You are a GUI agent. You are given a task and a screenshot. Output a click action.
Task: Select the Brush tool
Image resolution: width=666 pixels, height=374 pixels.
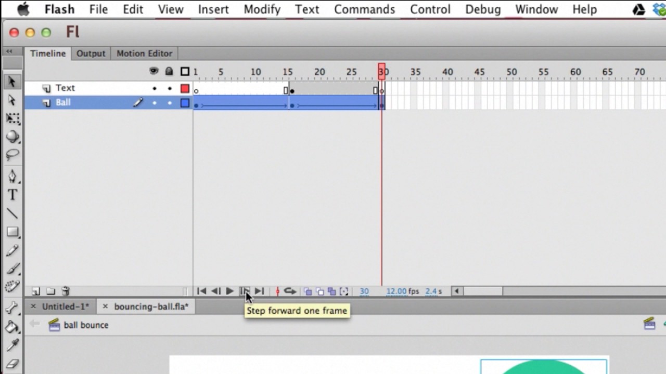12,269
